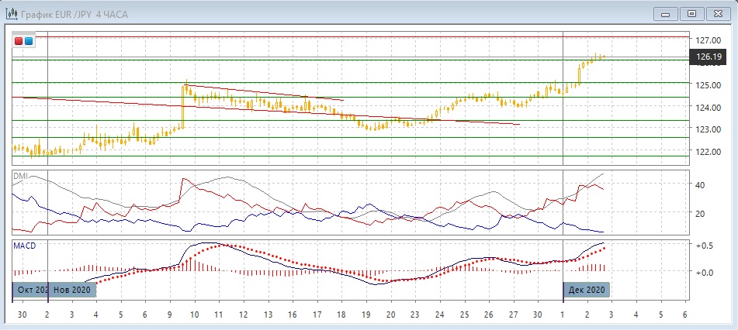Click the Дек 2020 month marker
This screenshot has width=738, height=330.
586,289
